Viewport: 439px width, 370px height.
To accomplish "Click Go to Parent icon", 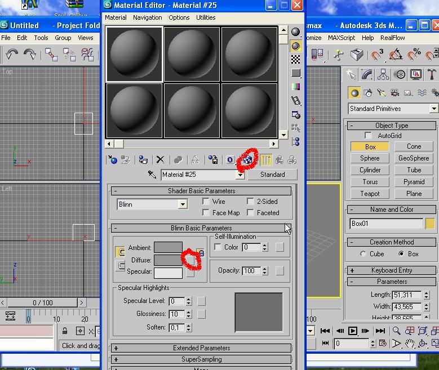I will coord(279,160).
